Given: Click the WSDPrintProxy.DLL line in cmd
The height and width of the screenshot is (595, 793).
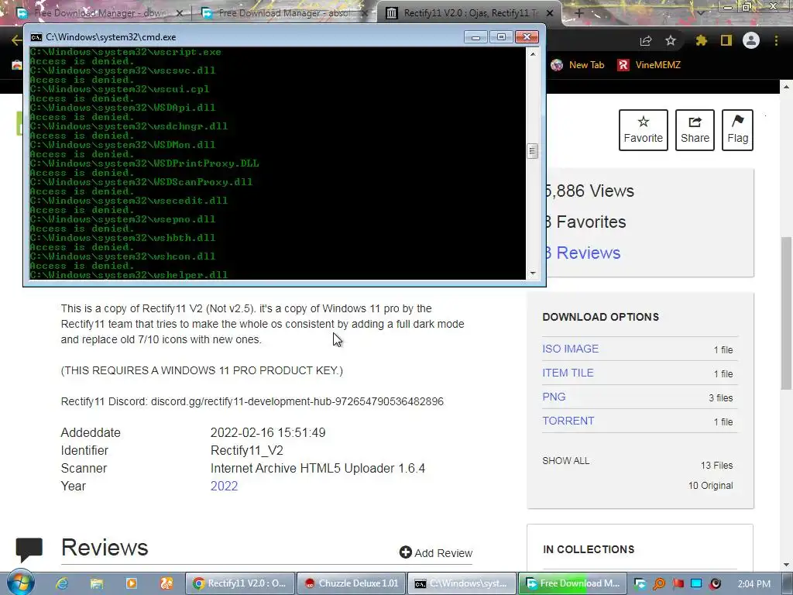Looking at the screenshot, I should 144,163.
